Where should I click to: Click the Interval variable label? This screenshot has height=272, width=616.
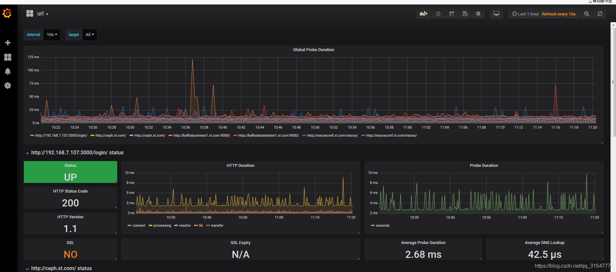33,34
